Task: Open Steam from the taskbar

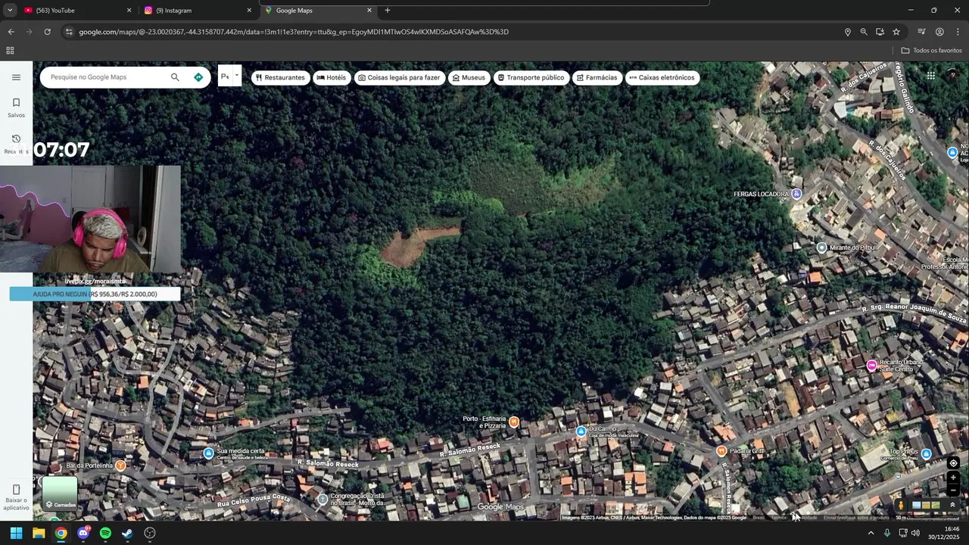Action: (x=128, y=533)
